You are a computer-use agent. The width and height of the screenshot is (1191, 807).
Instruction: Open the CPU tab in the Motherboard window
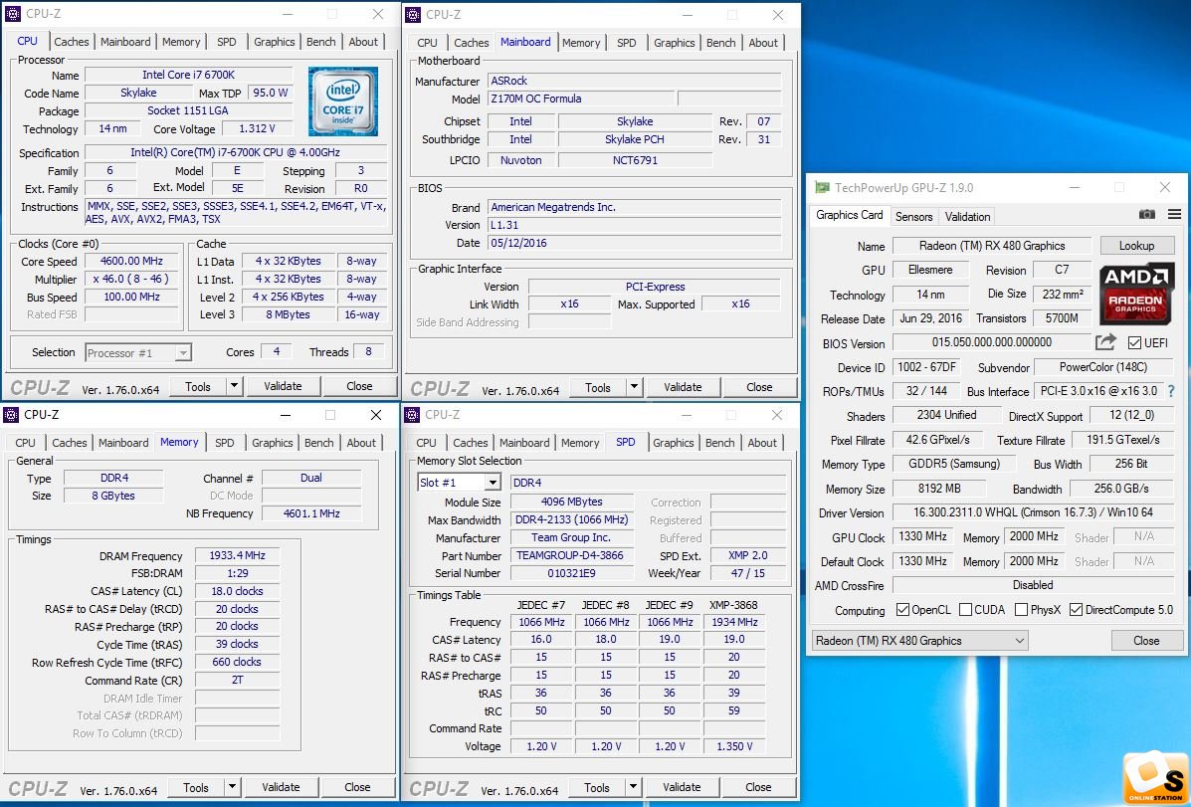tap(427, 43)
